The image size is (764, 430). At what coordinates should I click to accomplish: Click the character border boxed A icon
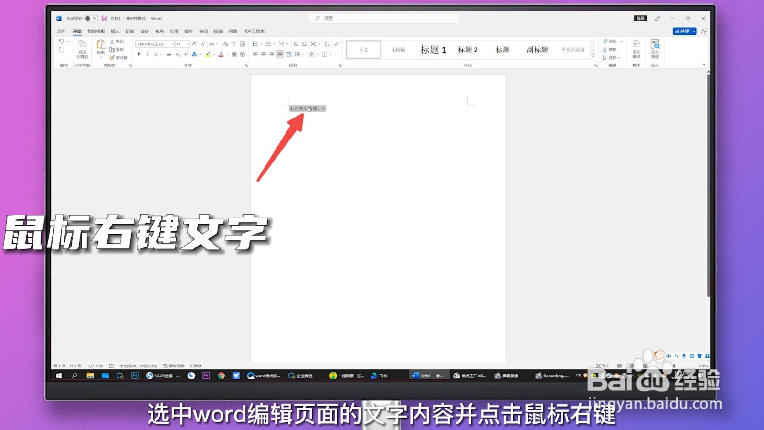tap(243, 43)
